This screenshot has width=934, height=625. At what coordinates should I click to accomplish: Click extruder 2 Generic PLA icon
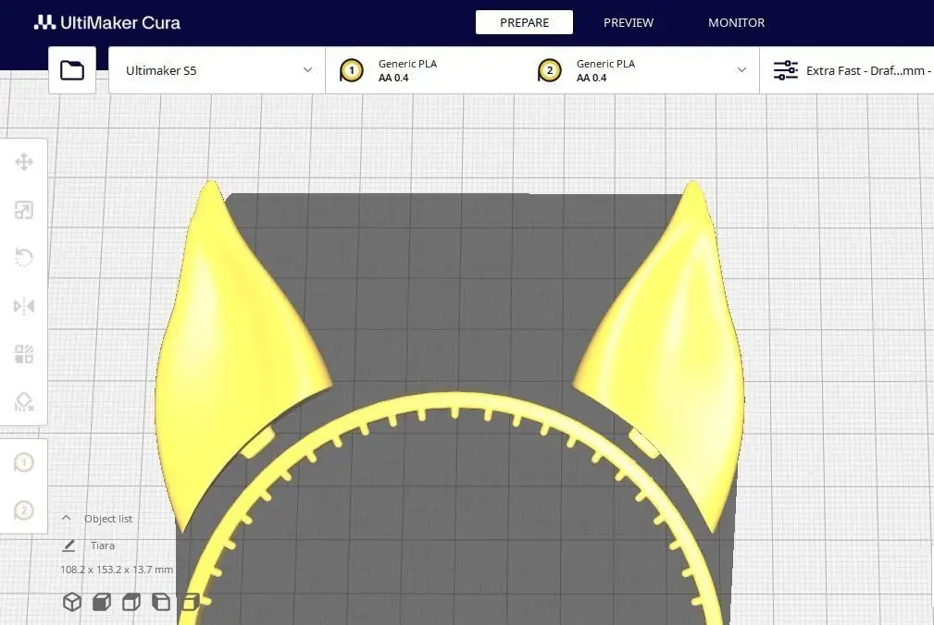pyautogui.click(x=549, y=71)
